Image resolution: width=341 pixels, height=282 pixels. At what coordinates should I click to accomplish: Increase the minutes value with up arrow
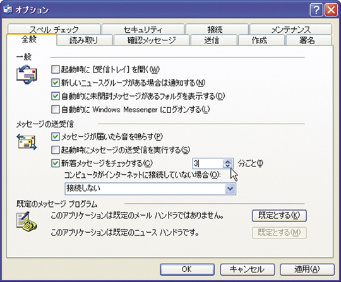point(228,162)
